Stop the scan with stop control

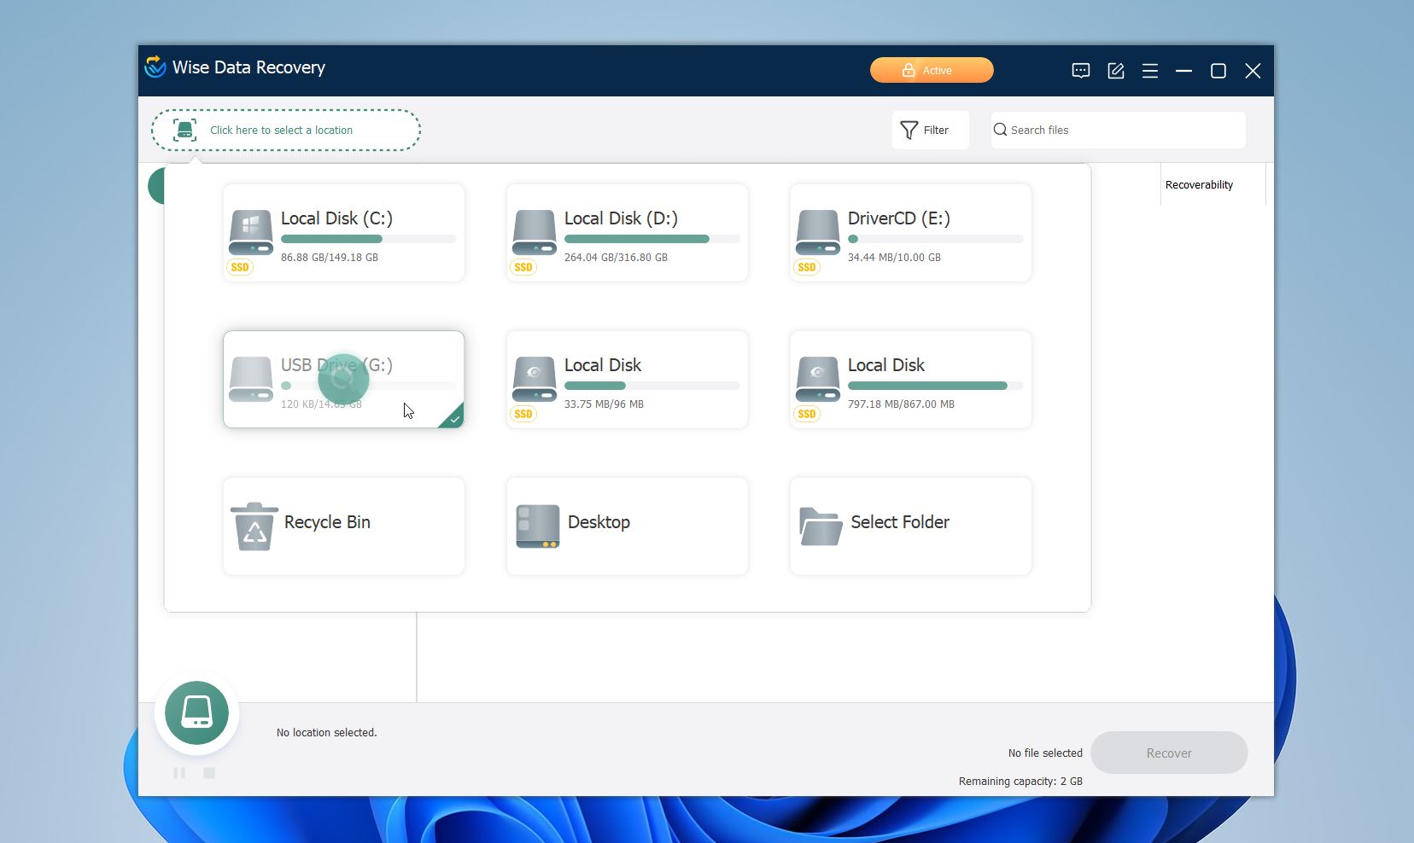(209, 773)
